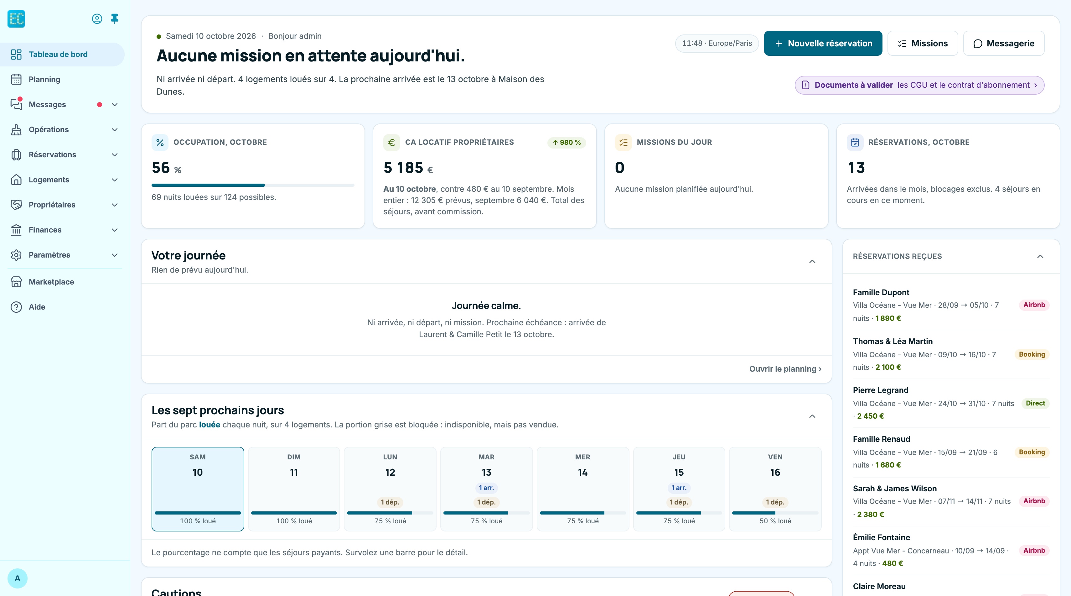Open the Aide menu item
Screen dimensions: 1071x596
(x=62, y=307)
